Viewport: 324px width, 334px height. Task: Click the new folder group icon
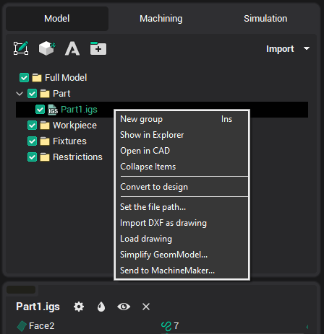98,48
